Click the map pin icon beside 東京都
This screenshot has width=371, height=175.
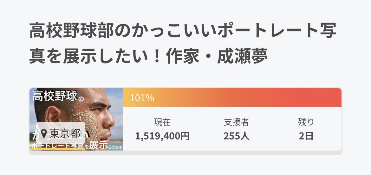44,132
